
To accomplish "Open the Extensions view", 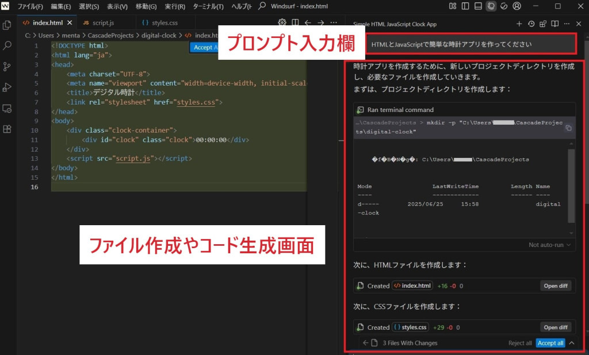I will tap(7, 129).
